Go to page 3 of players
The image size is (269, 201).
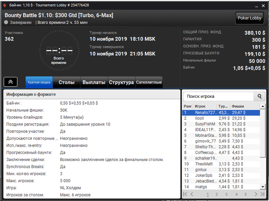(226, 194)
